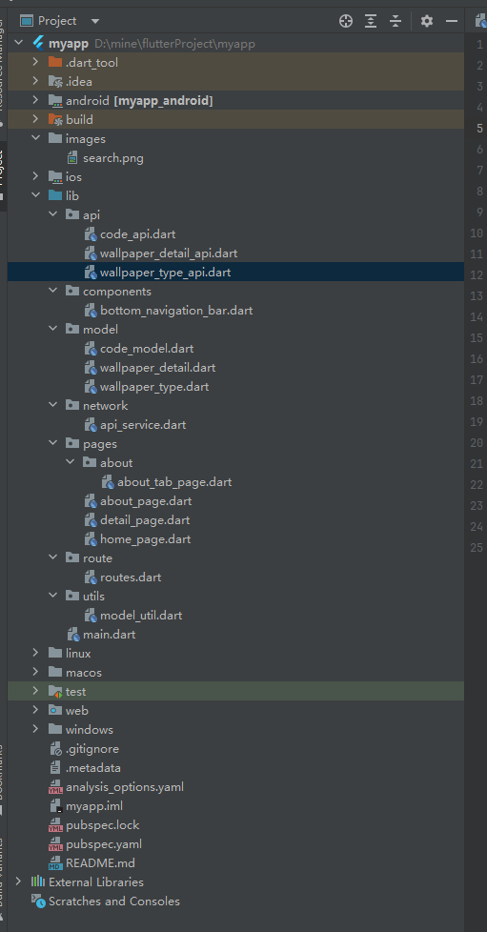This screenshot has height=932, width=487.
Task: Expand the android folder
Action: click(x=36, y=100)
